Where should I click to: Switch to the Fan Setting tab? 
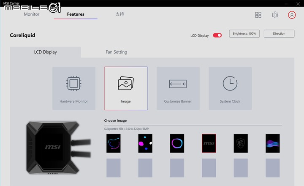coord(117,52)
